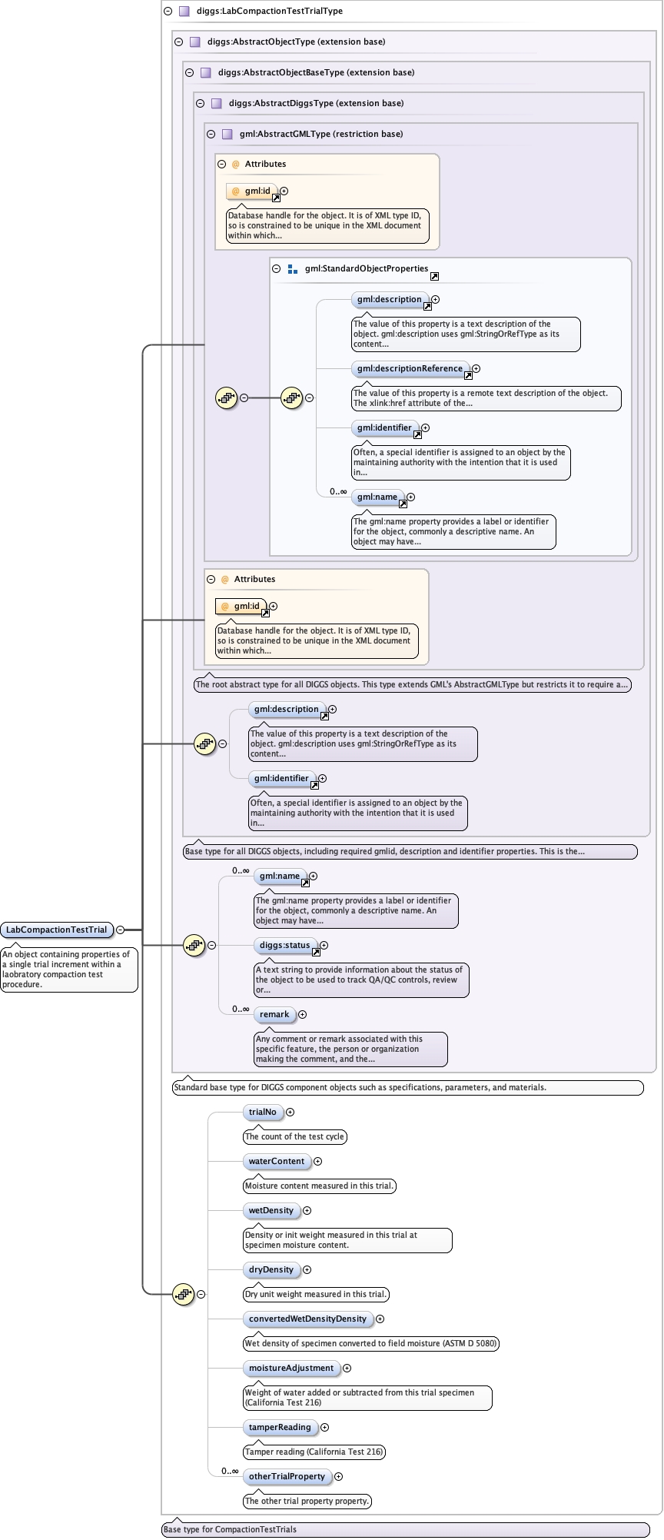
Task: Click the sequence icon left of the trialNo list
Action: coord(183,1294)
